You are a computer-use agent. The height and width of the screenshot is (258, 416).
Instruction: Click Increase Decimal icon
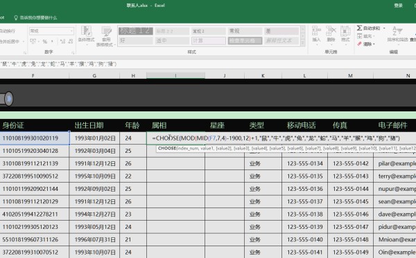point(62,42)
